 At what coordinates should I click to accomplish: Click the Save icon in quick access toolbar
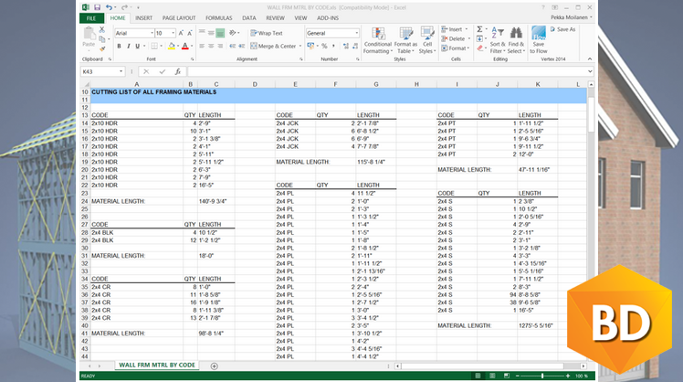pyautogui.click(x=97, y=7)
